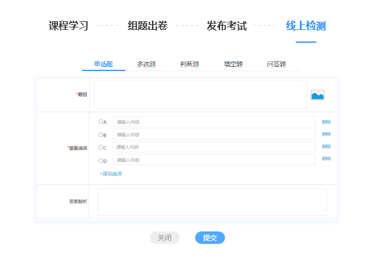The image size is (374, 262).
Task: Click the image upload icon beside 题目
Action: point(317,95)
